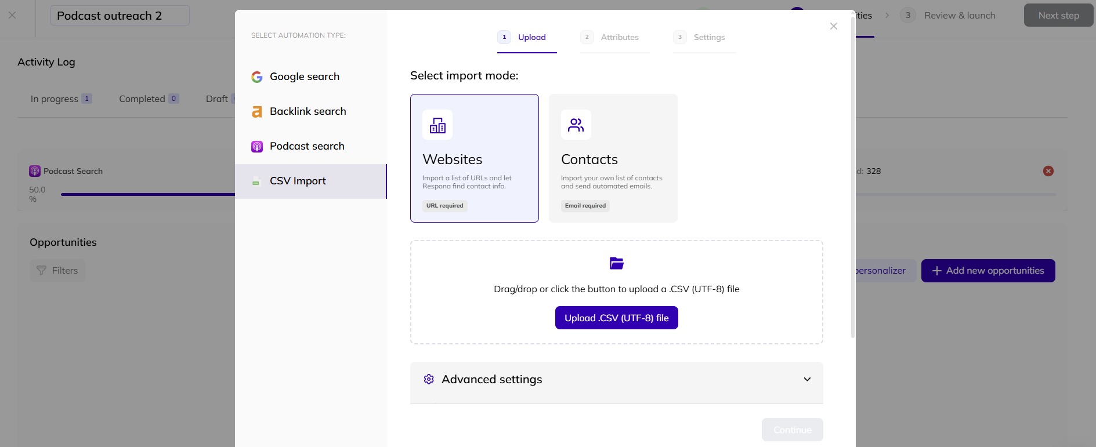Click the purple Podcast search icon

coord(256,147)
